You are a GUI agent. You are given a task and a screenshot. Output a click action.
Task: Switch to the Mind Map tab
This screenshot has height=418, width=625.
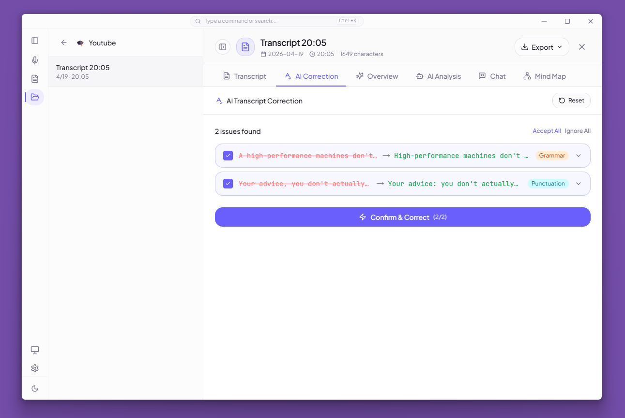(545, 76)
